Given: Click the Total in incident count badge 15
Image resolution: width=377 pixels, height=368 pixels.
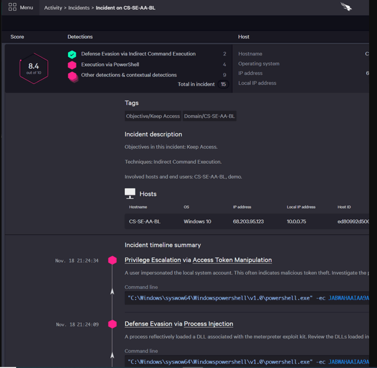Looking at the screenshot, I should pos(223,84).
